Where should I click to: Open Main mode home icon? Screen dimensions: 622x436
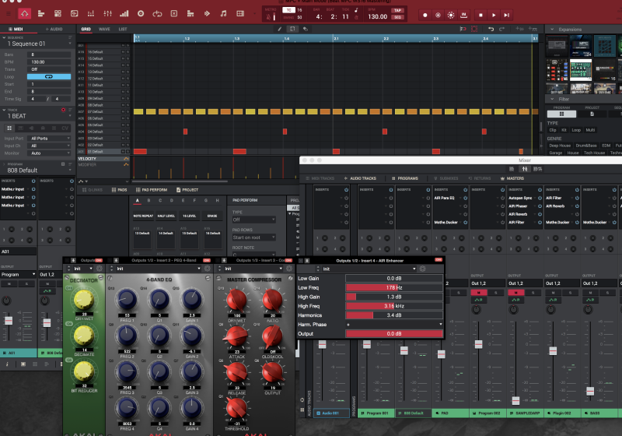(x=25, y=13)
